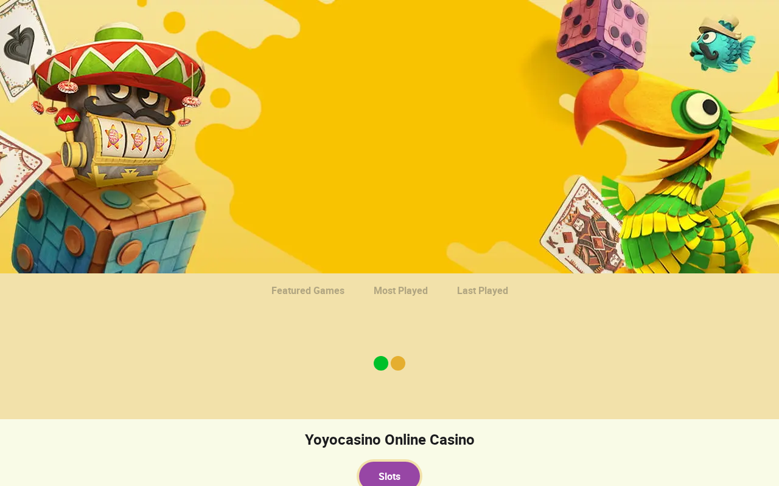Image resolution: width=779 pixels, height=486 pixels.
Task: Open the Featured Games tab
Action: [x=308, y=290]
